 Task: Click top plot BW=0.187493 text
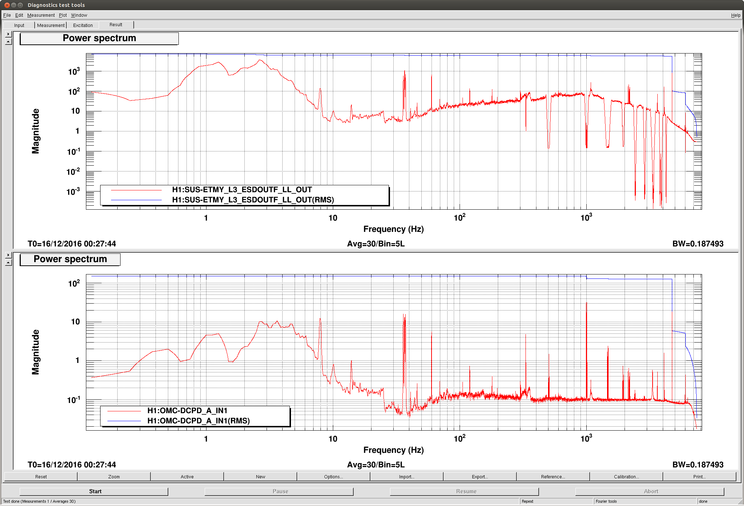pos(698,244)
